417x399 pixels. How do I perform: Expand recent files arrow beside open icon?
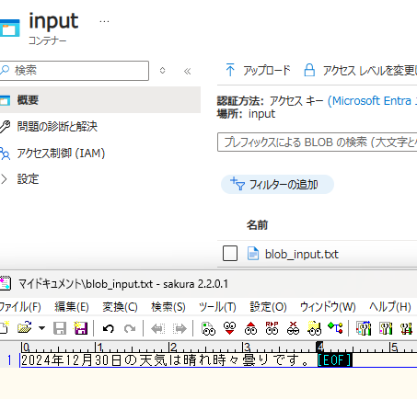41,328
